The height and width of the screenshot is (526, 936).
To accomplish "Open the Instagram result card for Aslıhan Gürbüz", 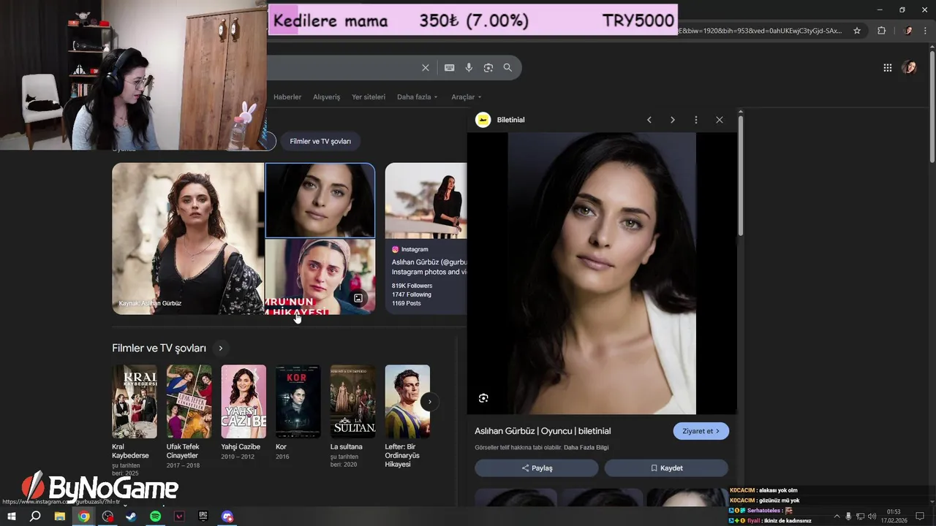I will (x=426, y=238).
